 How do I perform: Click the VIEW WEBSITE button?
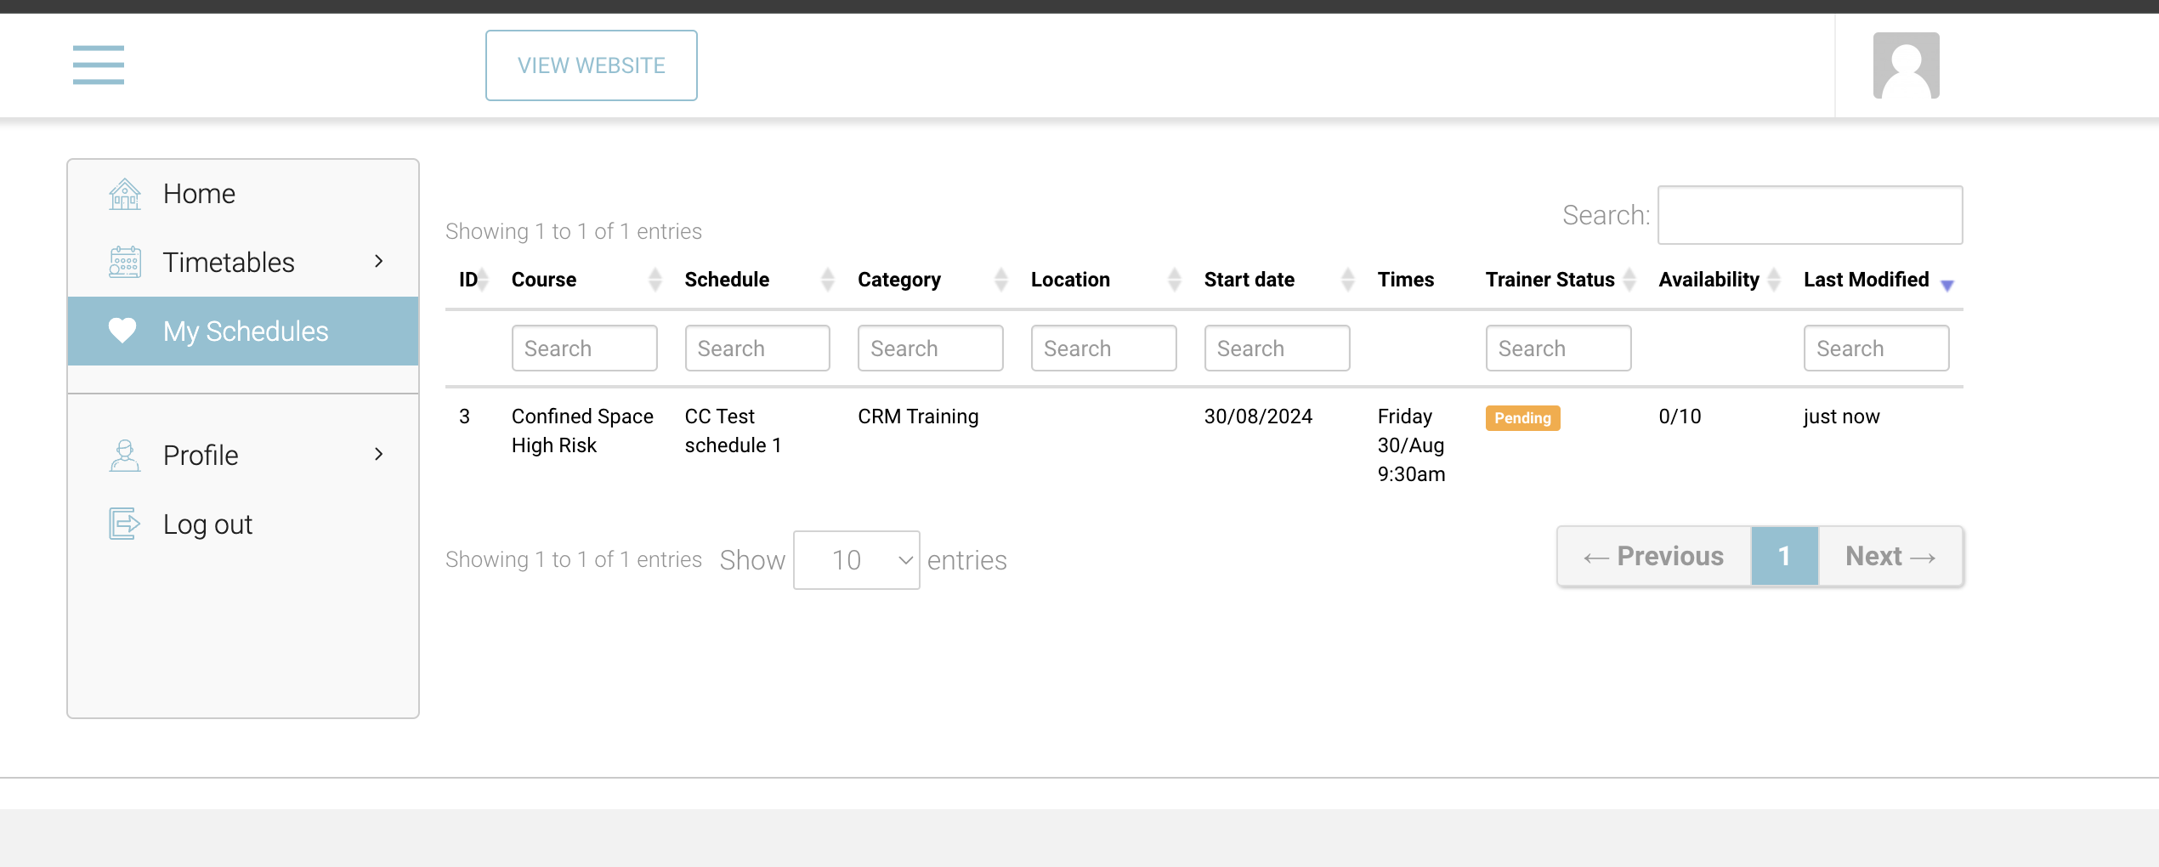tap(591, 65)
